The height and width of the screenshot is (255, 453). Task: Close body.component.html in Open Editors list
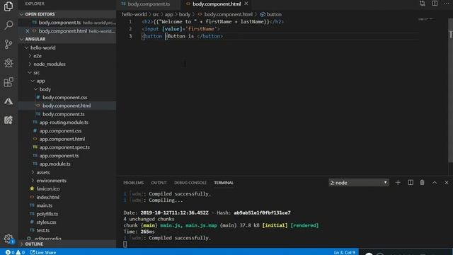pyautogui.click(x=28, y=30)
